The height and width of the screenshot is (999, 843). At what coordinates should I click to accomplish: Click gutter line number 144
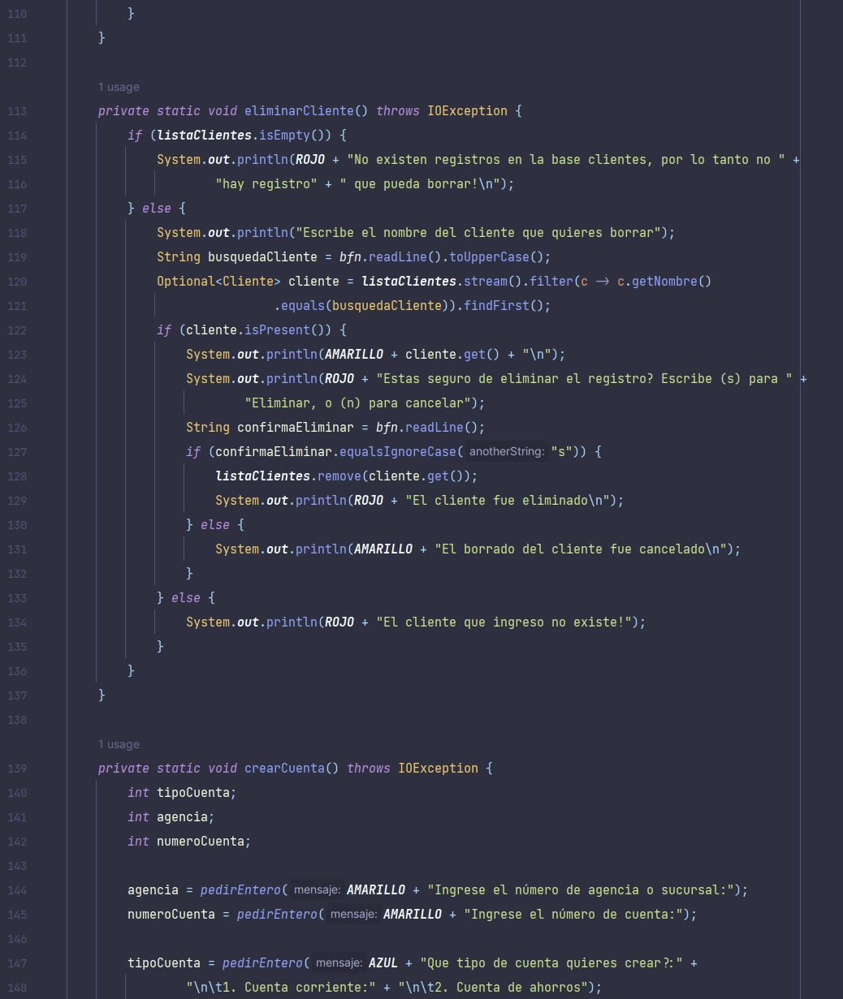pos(17,890)
